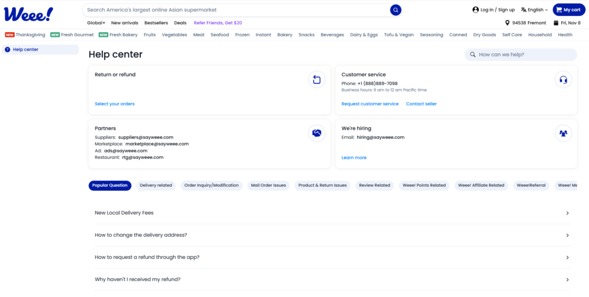589x297 pixels.
Task: Open New arrivals
Action: coord(125,23)
